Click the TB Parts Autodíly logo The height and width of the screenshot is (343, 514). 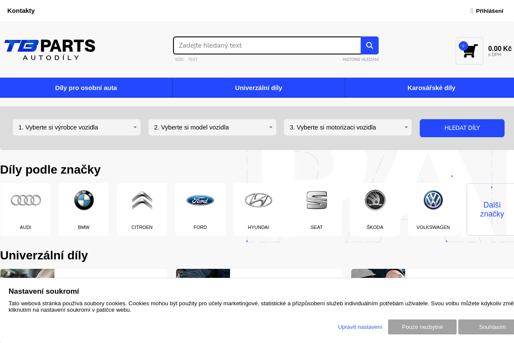50,50
